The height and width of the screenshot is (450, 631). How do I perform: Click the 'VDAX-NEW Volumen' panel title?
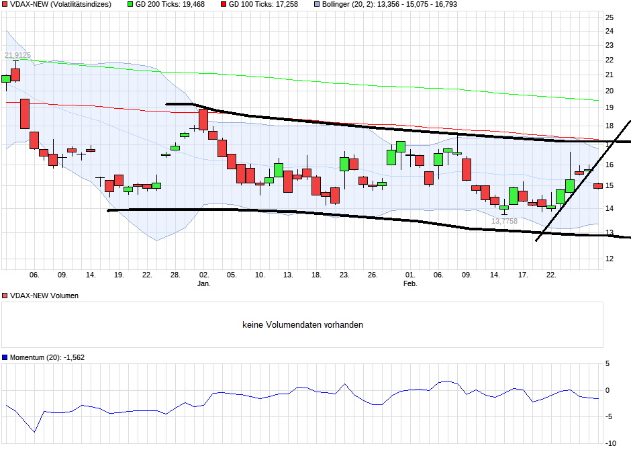[44, 296]
